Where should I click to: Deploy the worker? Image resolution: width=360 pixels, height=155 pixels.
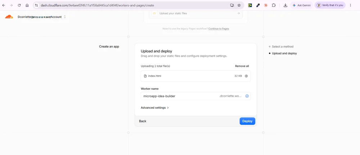pos(247,121)
